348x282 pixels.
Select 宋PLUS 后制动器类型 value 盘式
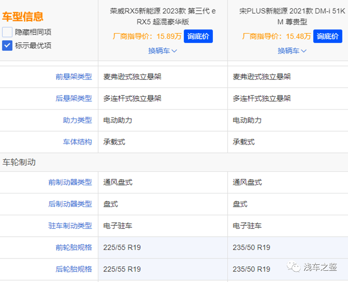(240, 204)
